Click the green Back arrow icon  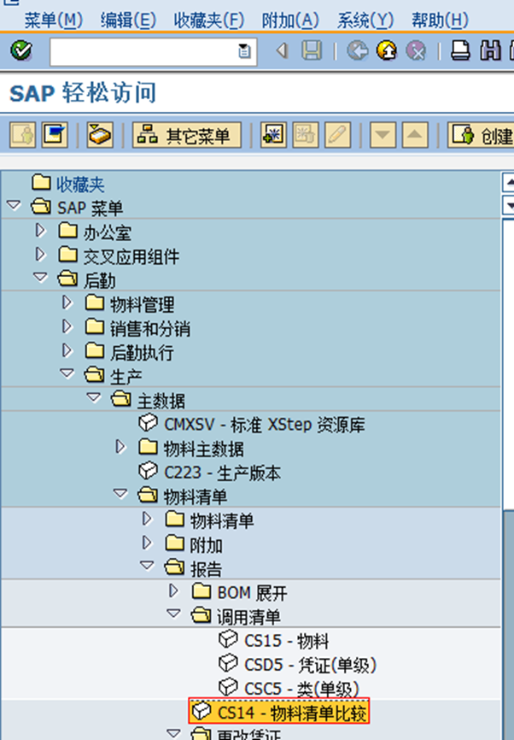[x=357, y=50]
